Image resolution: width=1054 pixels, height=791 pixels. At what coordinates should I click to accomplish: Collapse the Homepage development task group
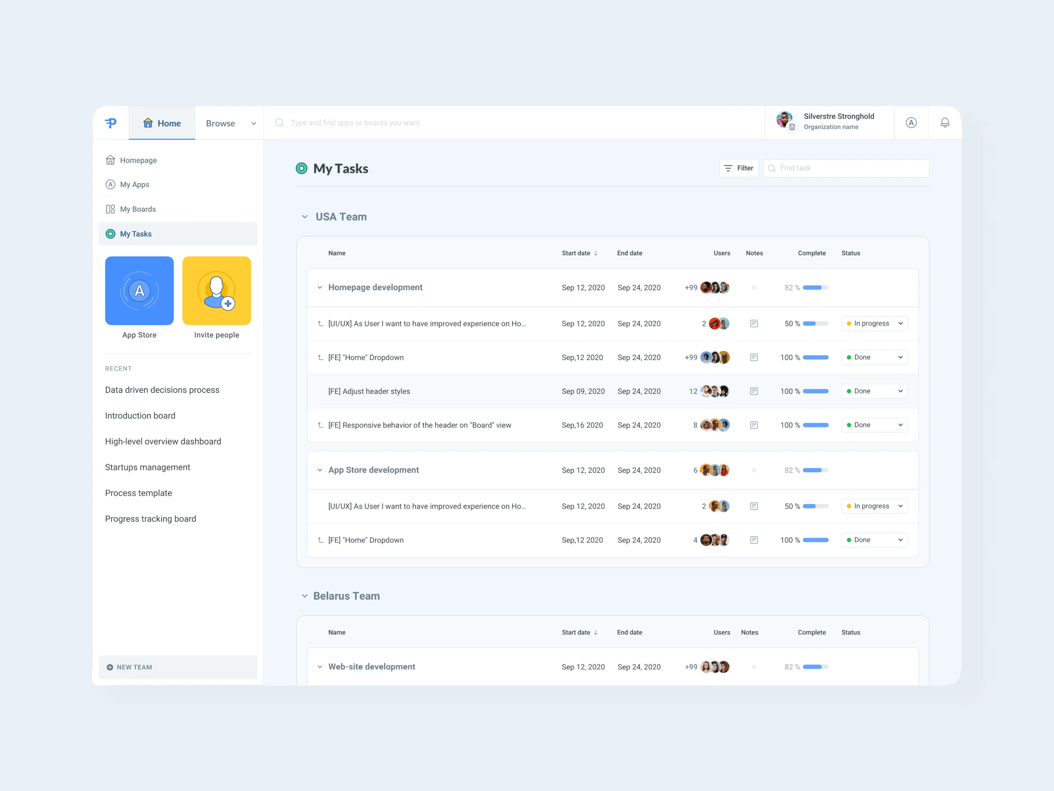tap(320, 287)
